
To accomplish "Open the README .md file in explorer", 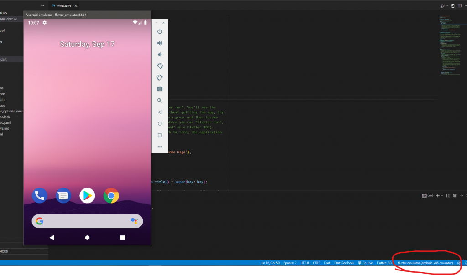I will click(x=5, y=128).
